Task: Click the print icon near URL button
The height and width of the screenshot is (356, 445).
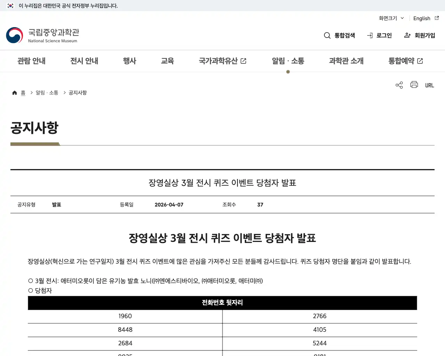Action: pos(414,85)
